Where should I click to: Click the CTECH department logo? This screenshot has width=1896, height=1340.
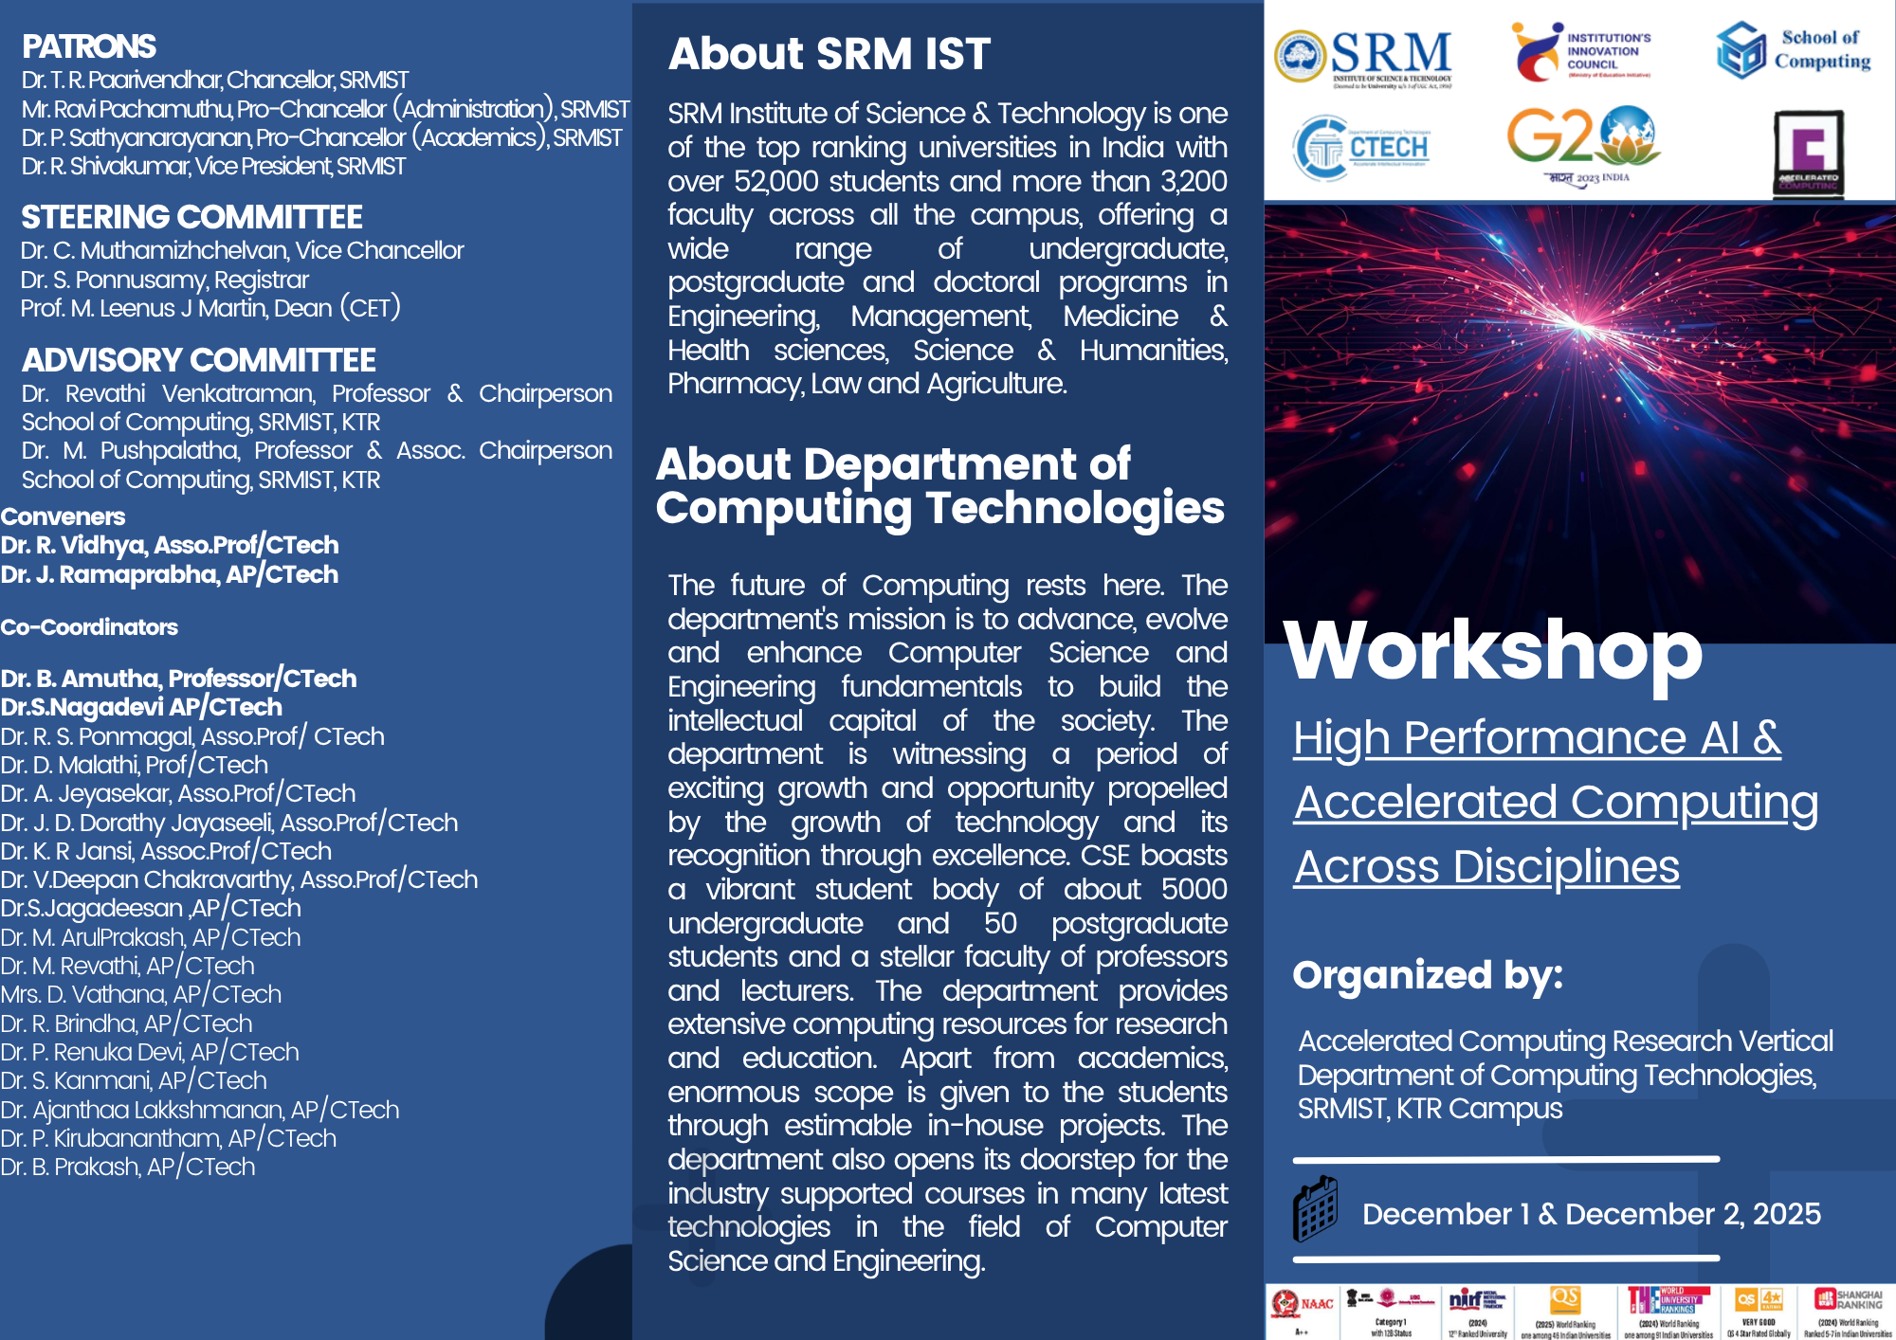click(1360, 148)
